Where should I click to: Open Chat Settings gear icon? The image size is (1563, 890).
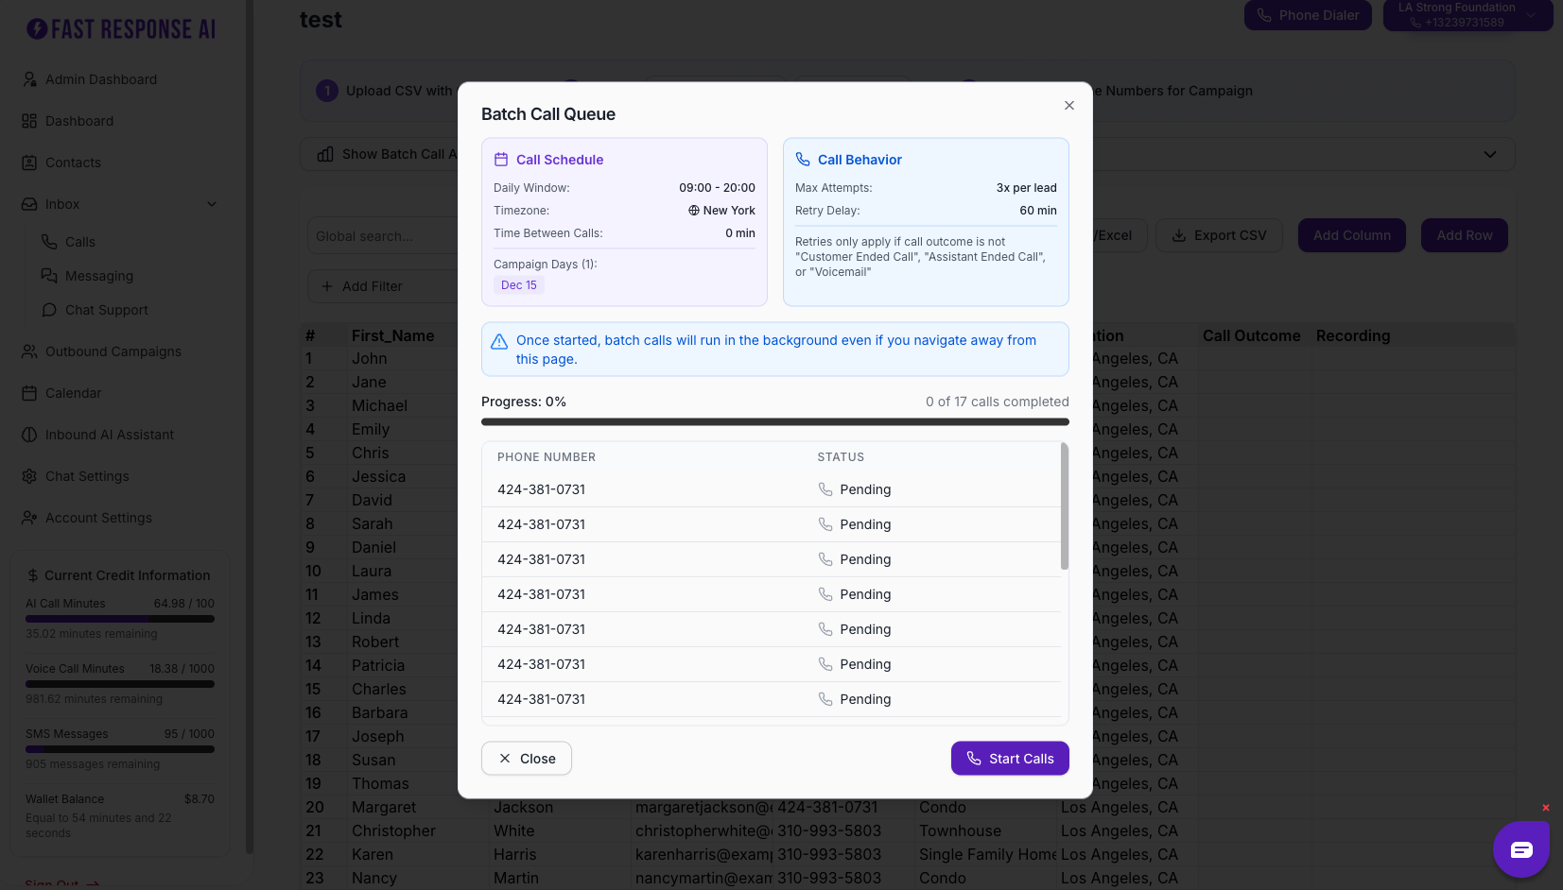coord(29,476)
